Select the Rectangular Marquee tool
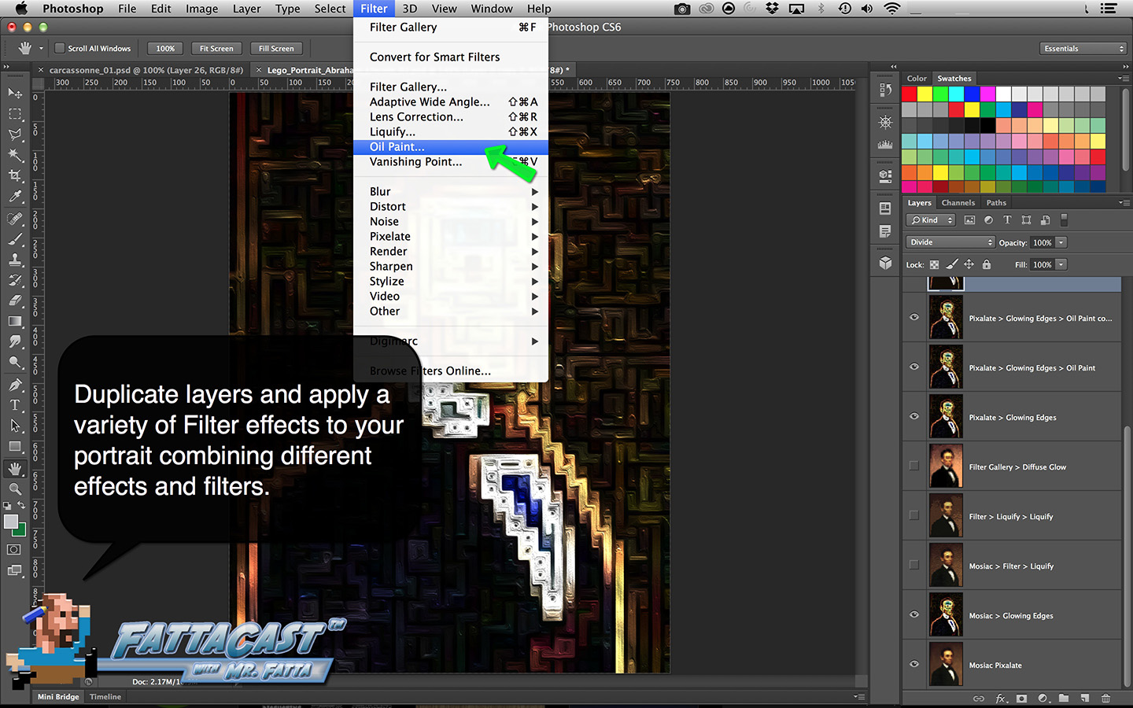1133x708 pixels. [15, 114]
